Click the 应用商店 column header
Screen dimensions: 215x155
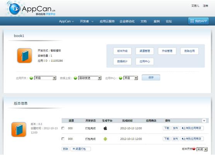(x=151, y=121)
